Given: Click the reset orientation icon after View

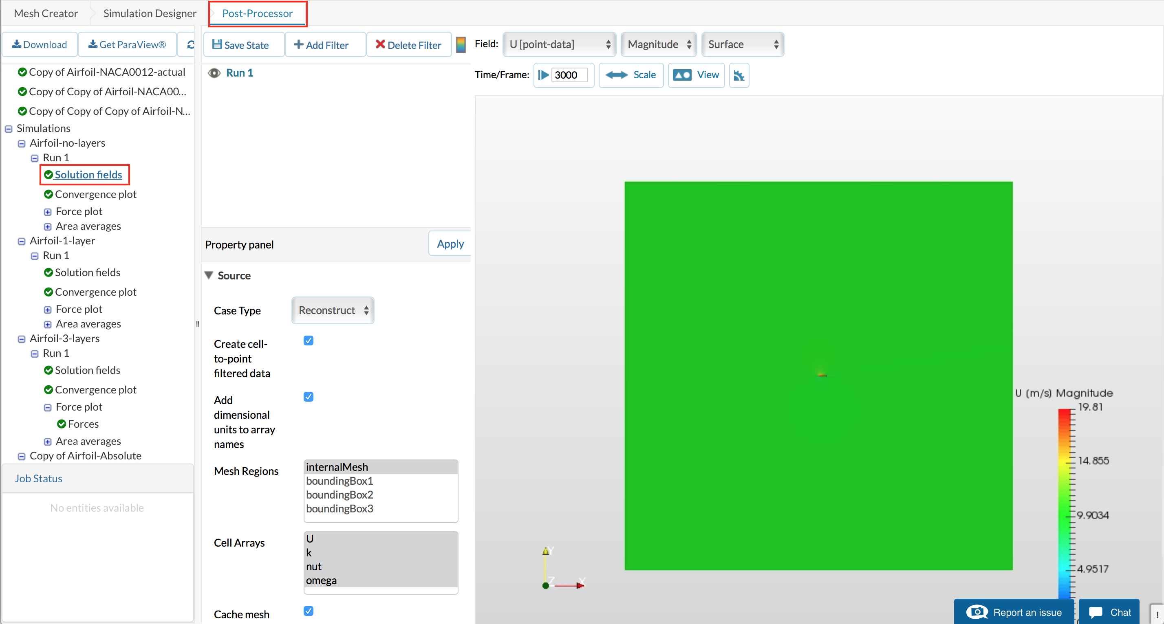Looking at the screenshot, I should coord(739,75).
